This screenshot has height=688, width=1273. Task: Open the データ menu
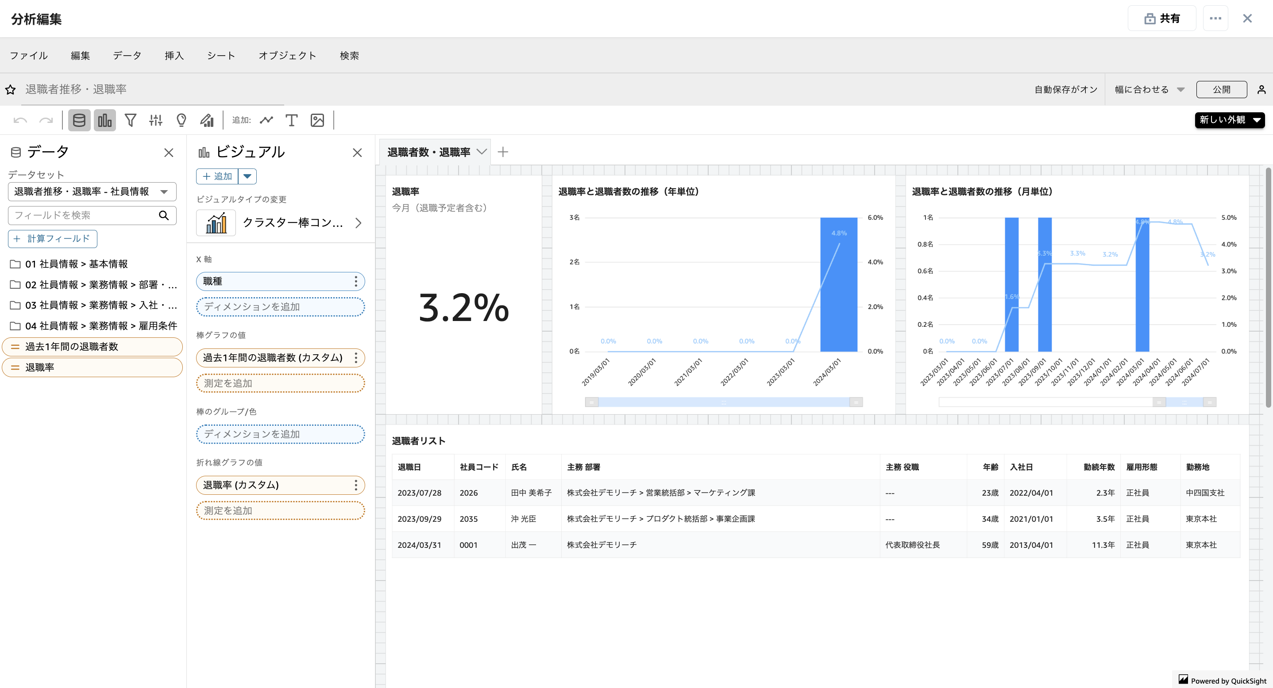127,55
